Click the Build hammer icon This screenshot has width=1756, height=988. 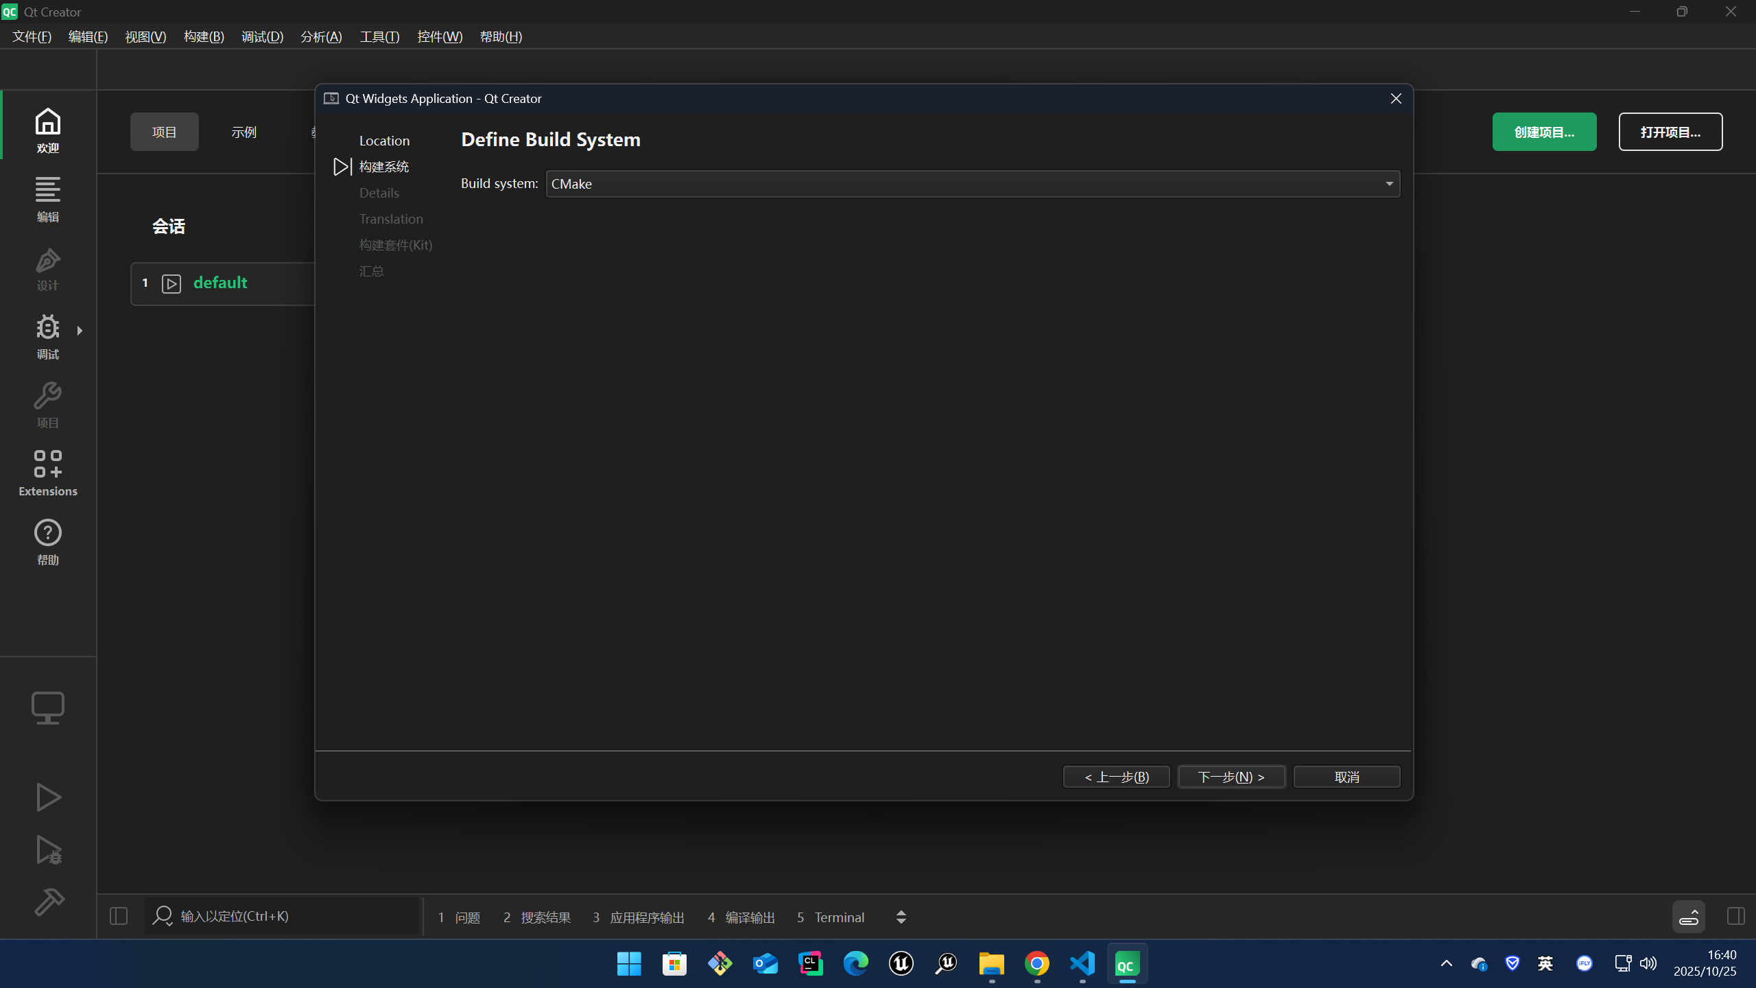tap(48, 902)
